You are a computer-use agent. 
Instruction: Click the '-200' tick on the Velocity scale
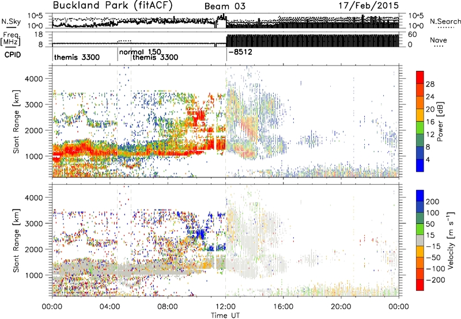tap(435, 280)
